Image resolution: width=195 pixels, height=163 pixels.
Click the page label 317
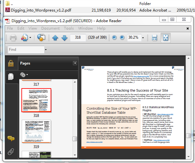click(x=36, y=84)
